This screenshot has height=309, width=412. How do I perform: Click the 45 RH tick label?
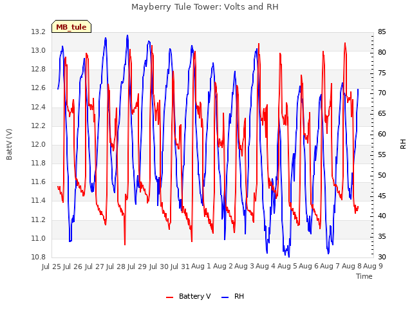pyautogui.click(x=382, y=196)
